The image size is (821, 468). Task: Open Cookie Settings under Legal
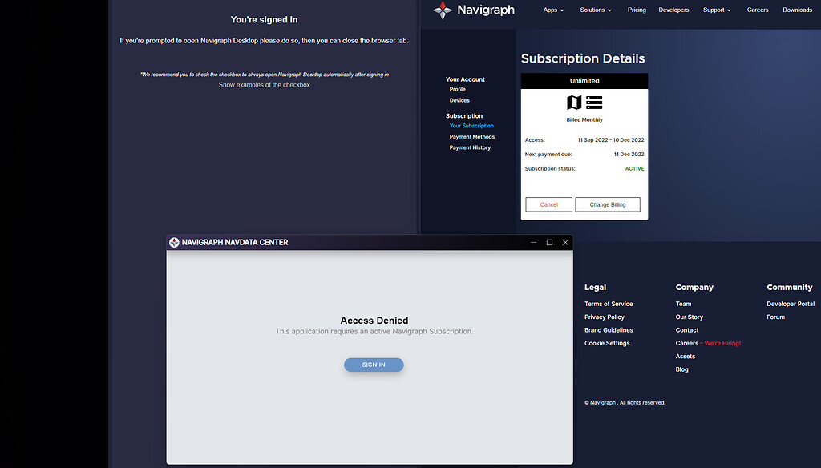tap(606, 343)
